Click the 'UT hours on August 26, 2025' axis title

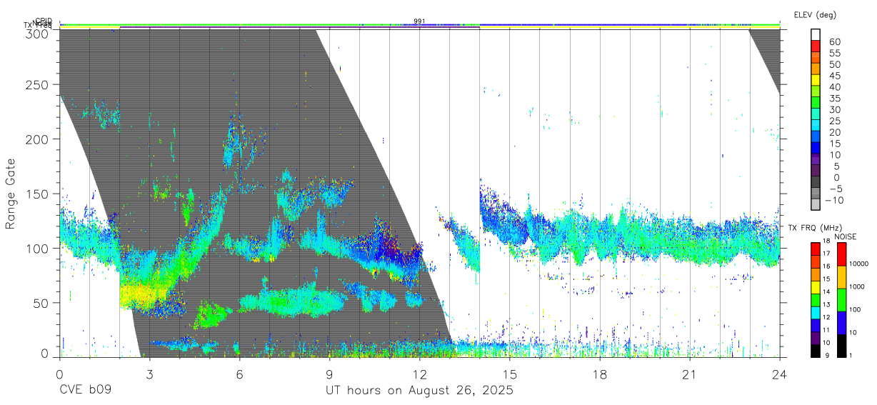pyautogui.click(x=419, y=391)
